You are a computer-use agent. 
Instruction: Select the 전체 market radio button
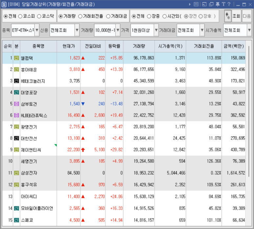[x=6, y=16]
